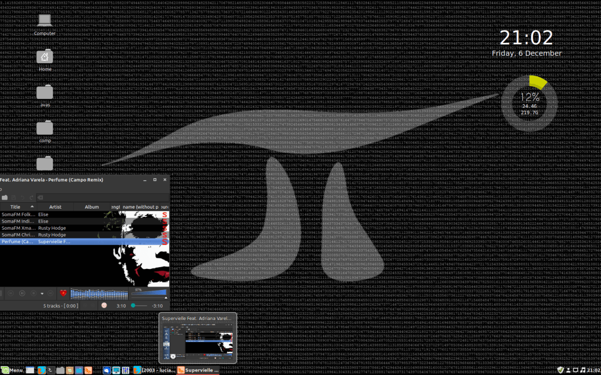This screenshot has width=601, height=375.
Task: Open the stop options dropdown arrow
Action: pyautogui.click(x=42, y=293)
